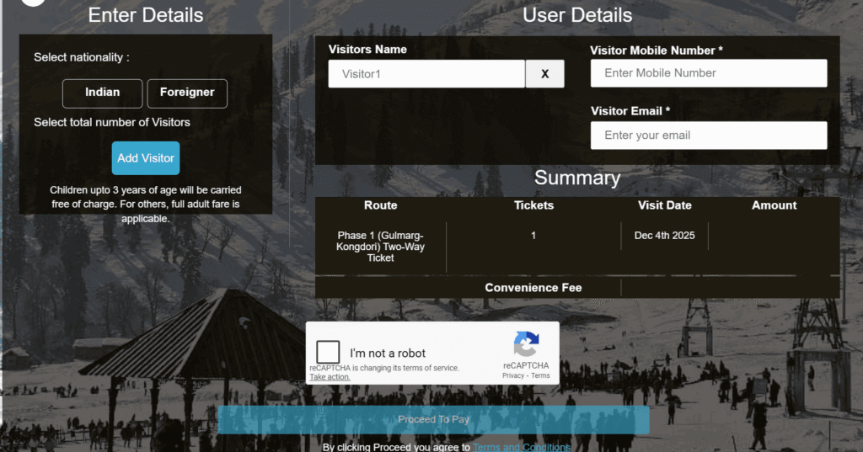Open Terms and Conditions link
Viewport: 863px width, 452px height.
pos(522,447)
